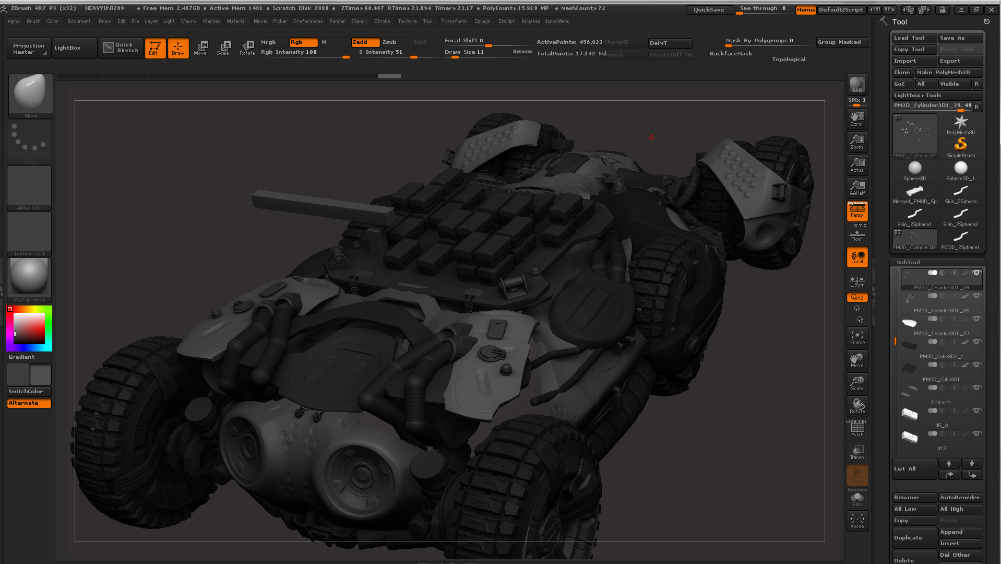Toggle Transp transparency mode
The width and height of the screenshot is (1001, 564).
(857, 452)
